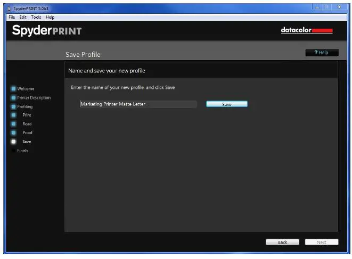Open the File menu

click(12, 17)
